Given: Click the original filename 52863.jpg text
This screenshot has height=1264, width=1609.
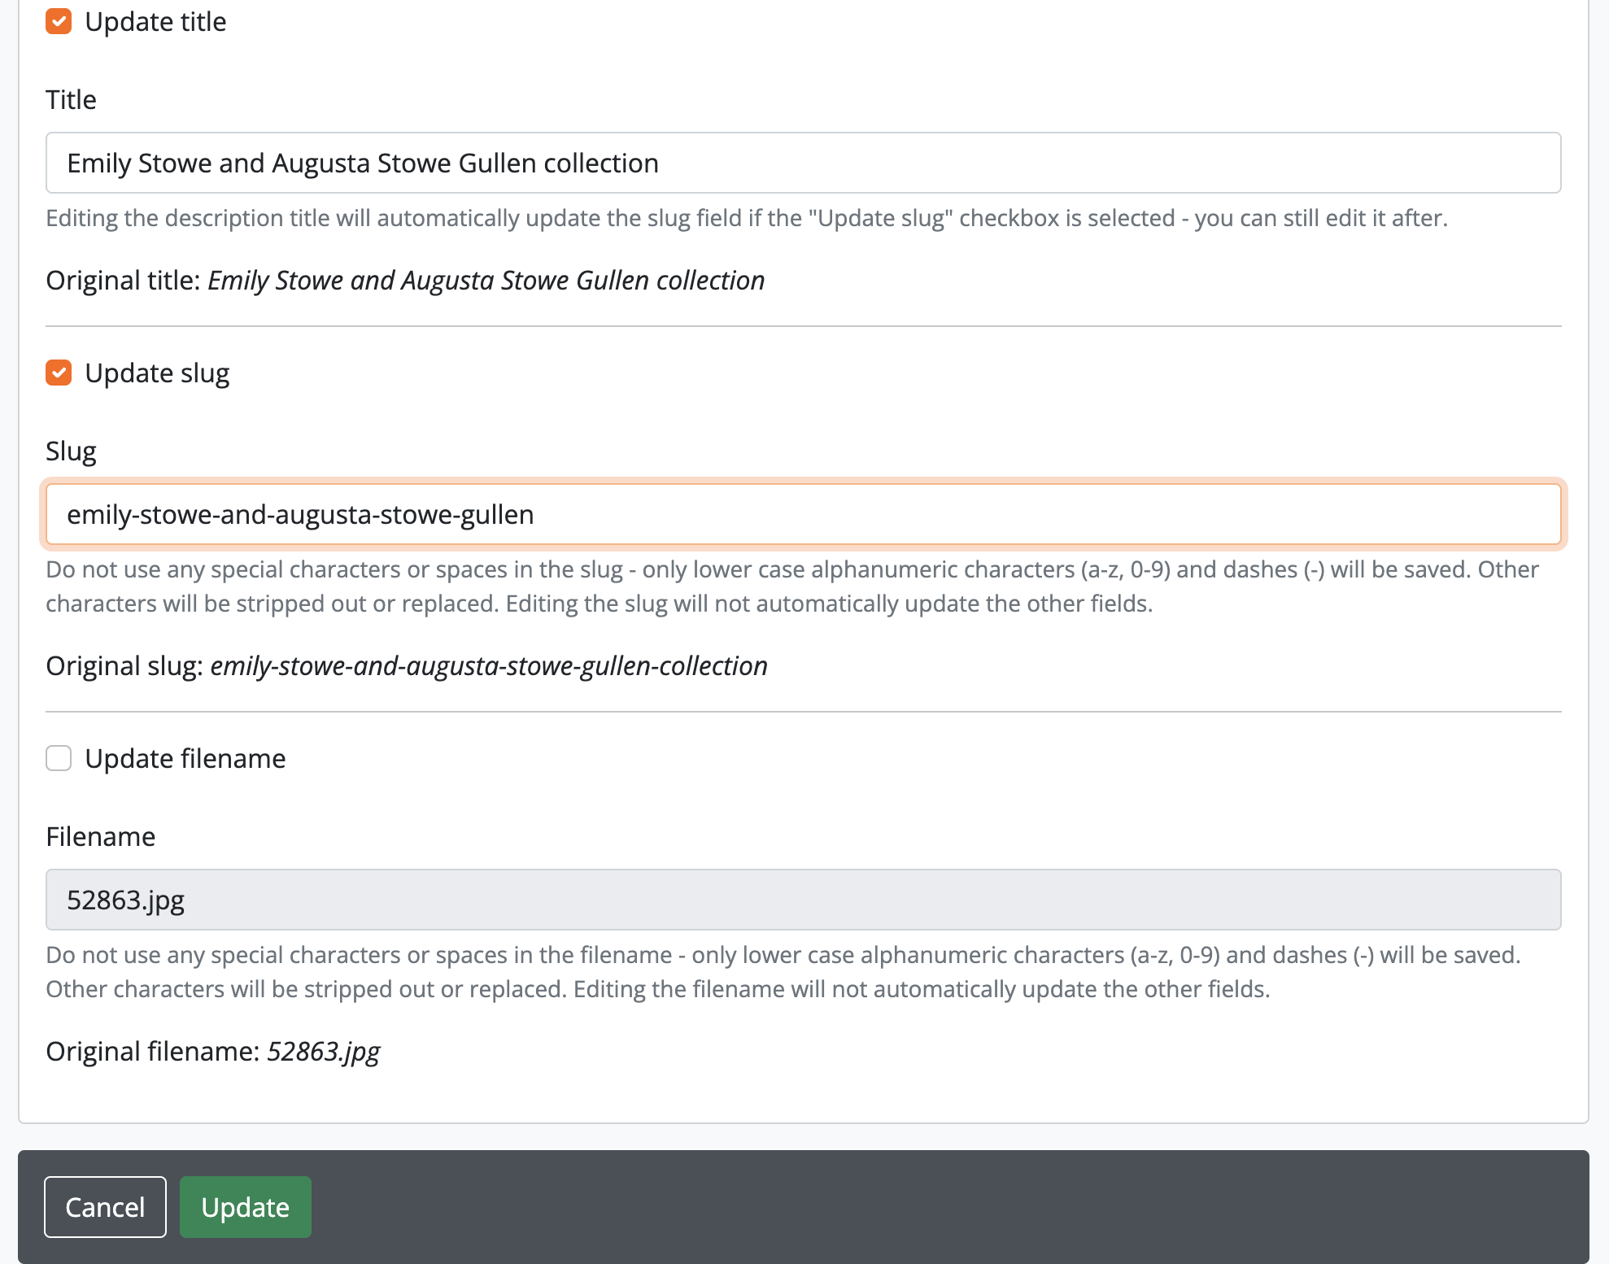Looking at the screenshot, I should pos(323,1052).
